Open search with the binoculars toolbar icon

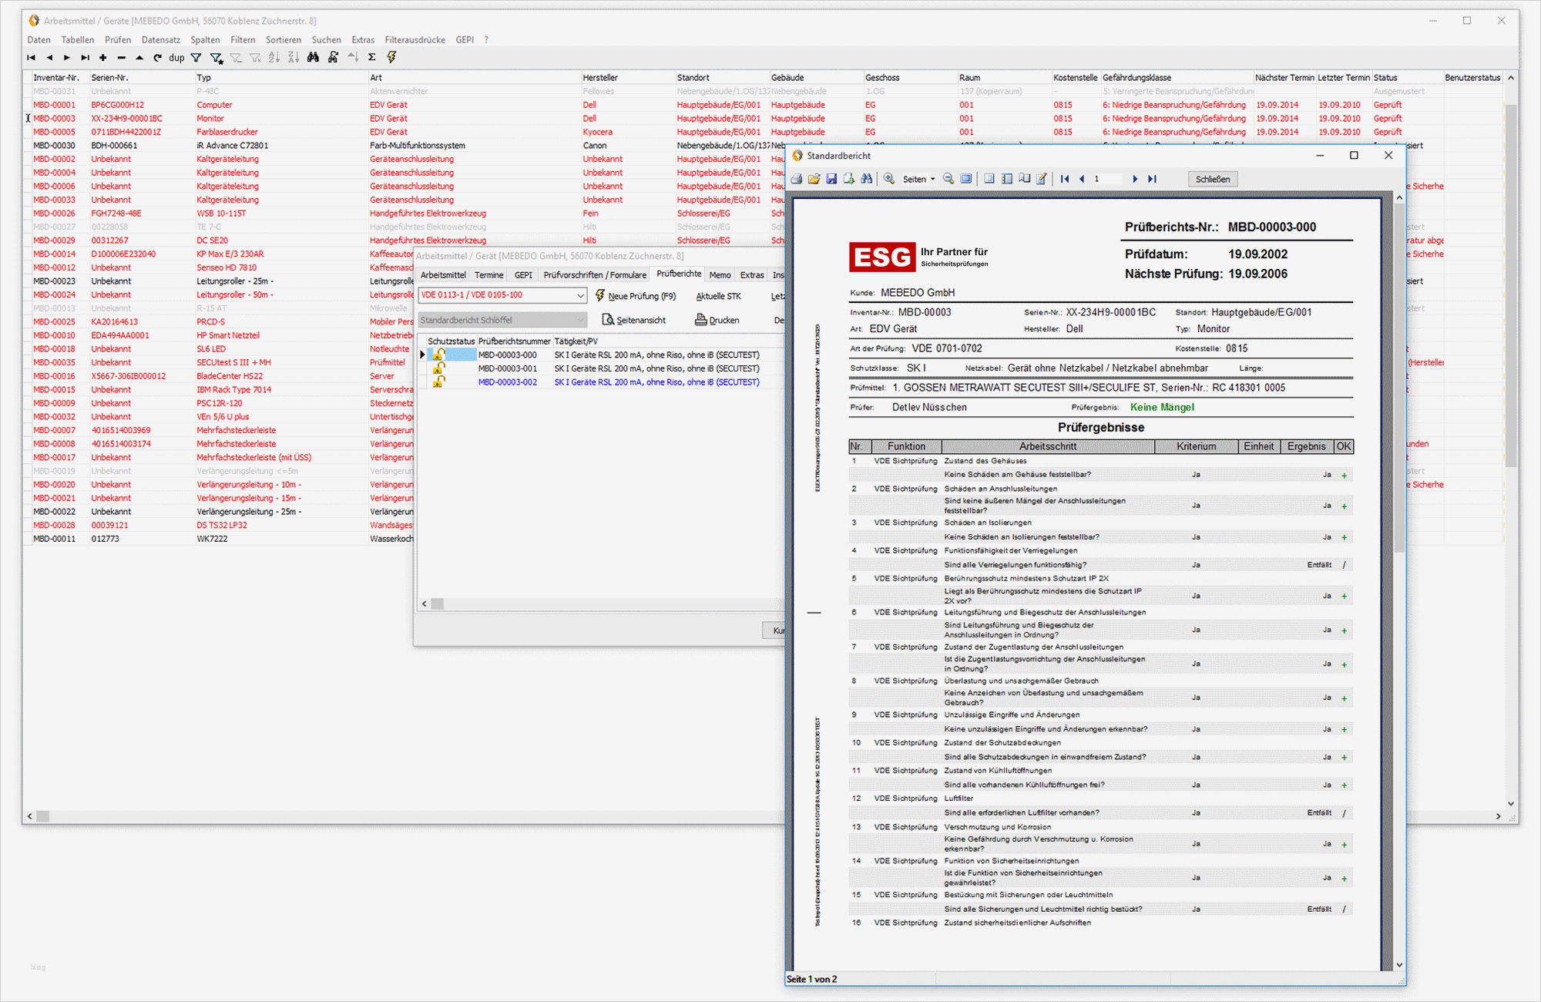pyautogui.click(x=313, y=57)
